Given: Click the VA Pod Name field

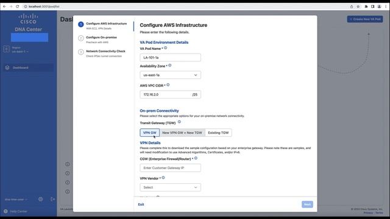Looking at the screenshot, I should click(171, 57).
